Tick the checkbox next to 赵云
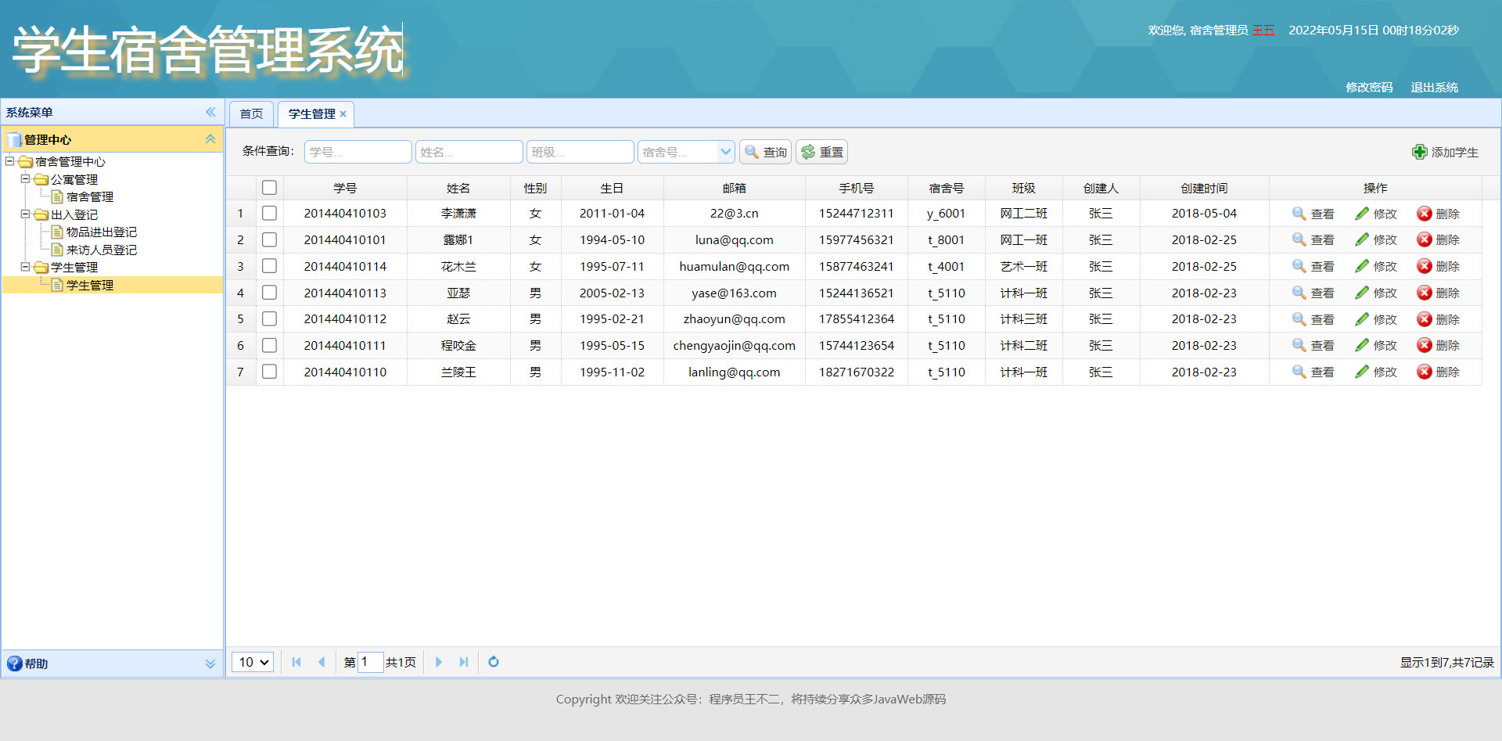The image size is (1502, 741). (269, 318)
